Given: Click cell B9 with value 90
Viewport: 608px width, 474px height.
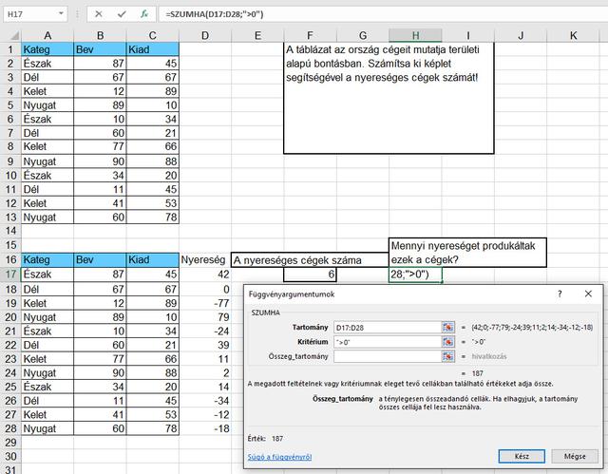Looking at the screenshot, I should (x=100, y=161).
